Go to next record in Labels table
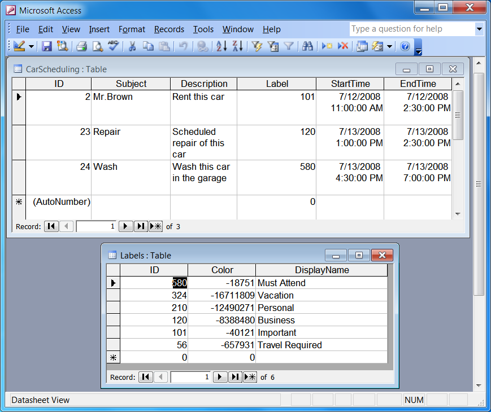The height and width of the screenshot is (412, 491). (220, 377)
